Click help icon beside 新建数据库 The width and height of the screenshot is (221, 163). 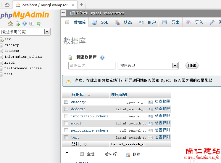[102, 57]
